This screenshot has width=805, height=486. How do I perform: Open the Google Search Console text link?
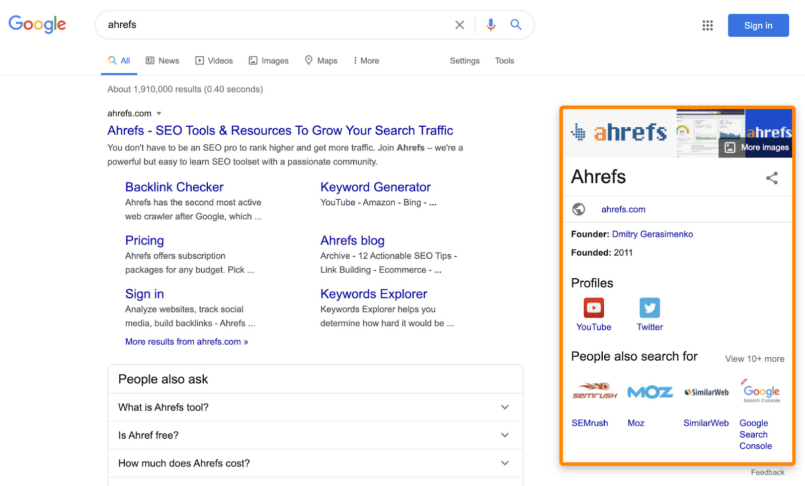pyautogui.click(x=756, y=435)
